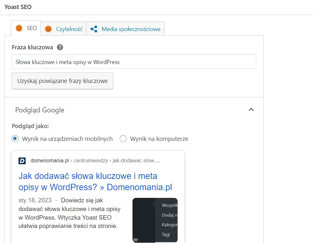Image resolution: width=313 pixels, height=243 pixels.
Task: Click the sty 18, 2023 date
Action: click(x=35, y=200)
